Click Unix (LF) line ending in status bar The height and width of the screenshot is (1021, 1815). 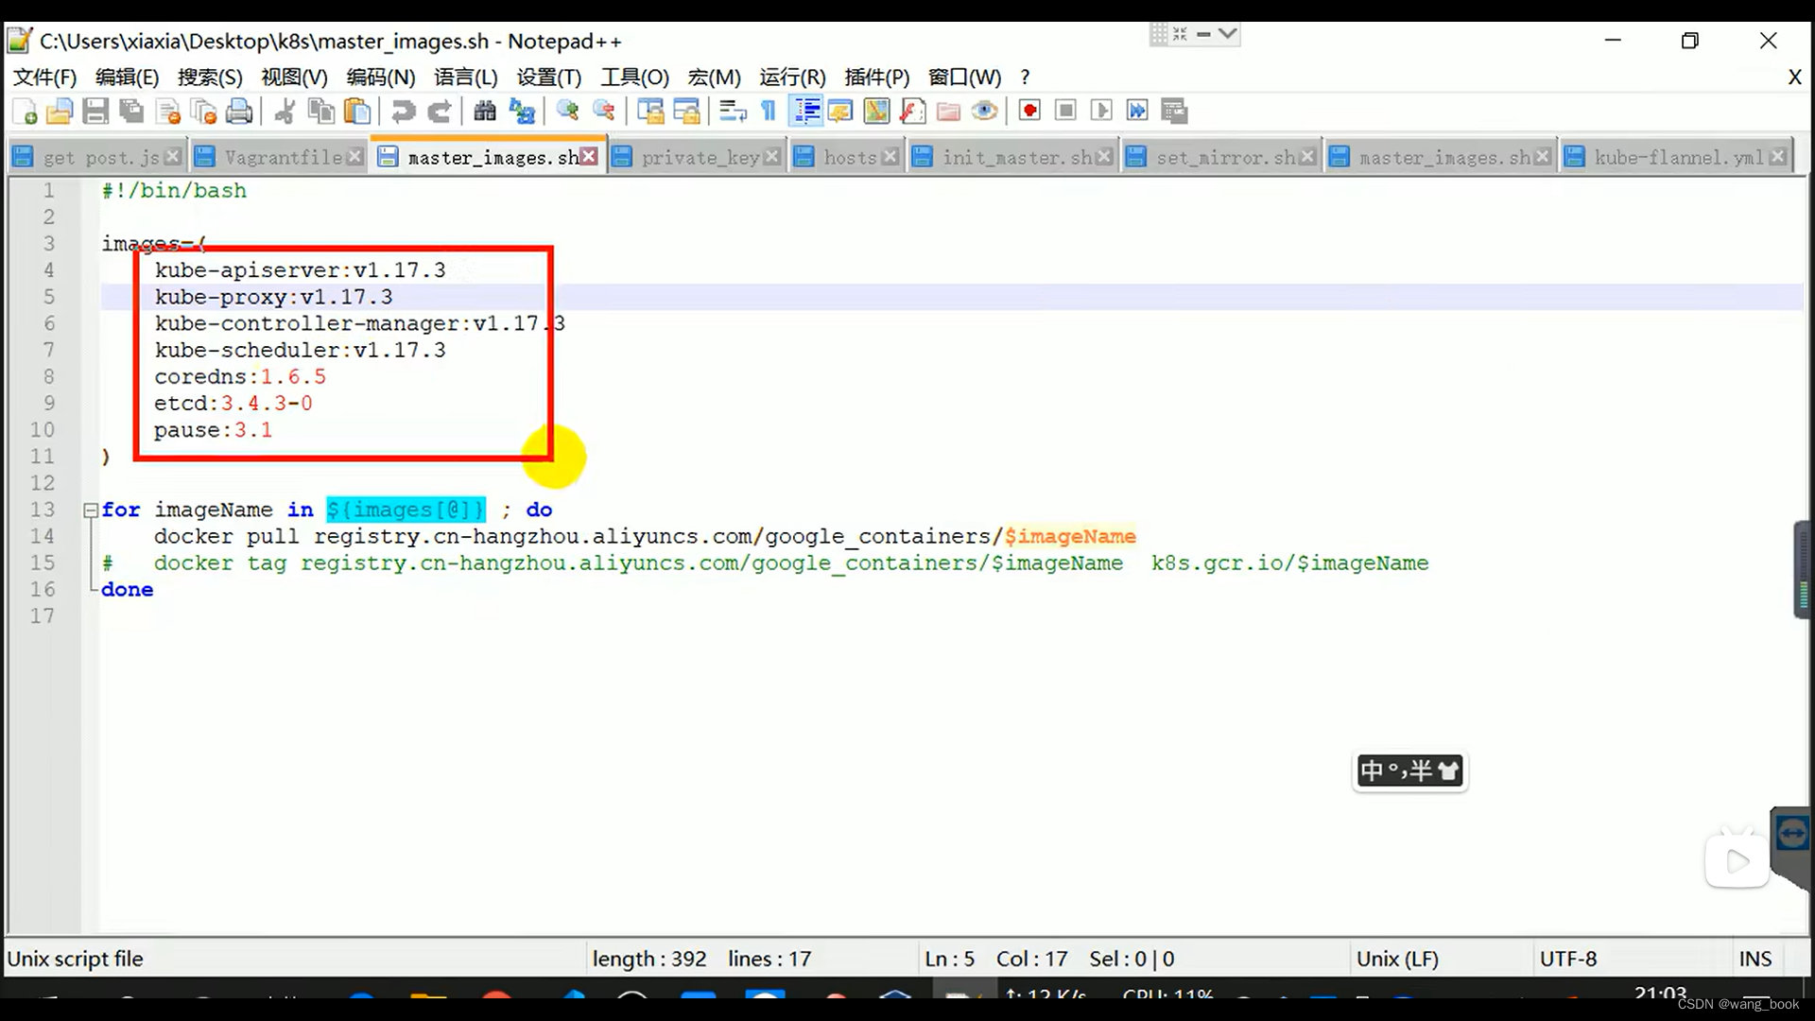coord(1397,959)
